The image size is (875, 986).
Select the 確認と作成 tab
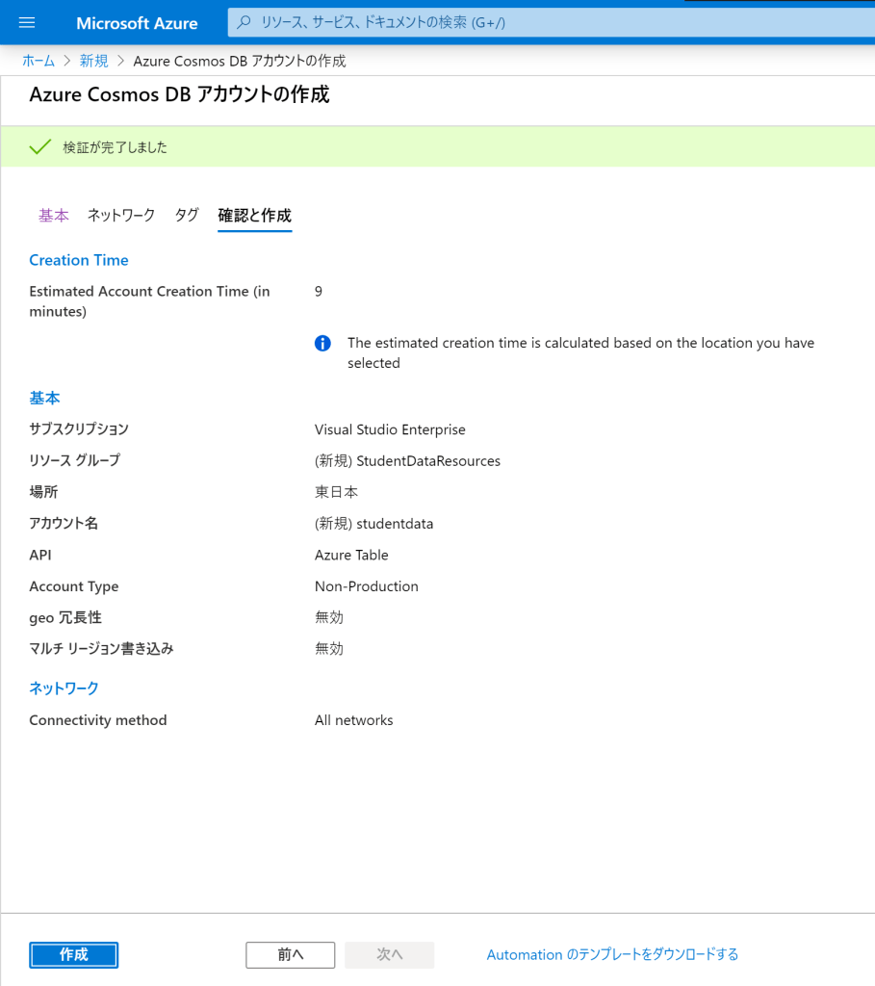point(254,216)
